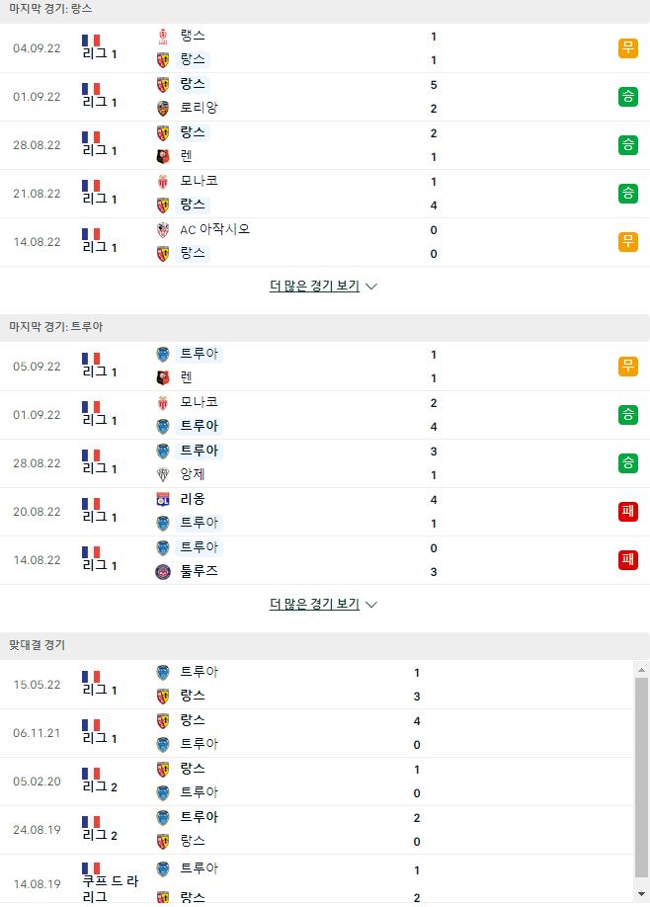This screenshot has height=907, width=650.
Task: Click the green win badge for 21.08.22 Monaco match
Action: 628,194
